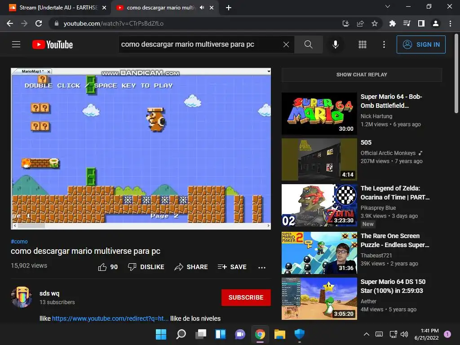
Task: Open the taskbar clock and date
Action: [426, 334]
